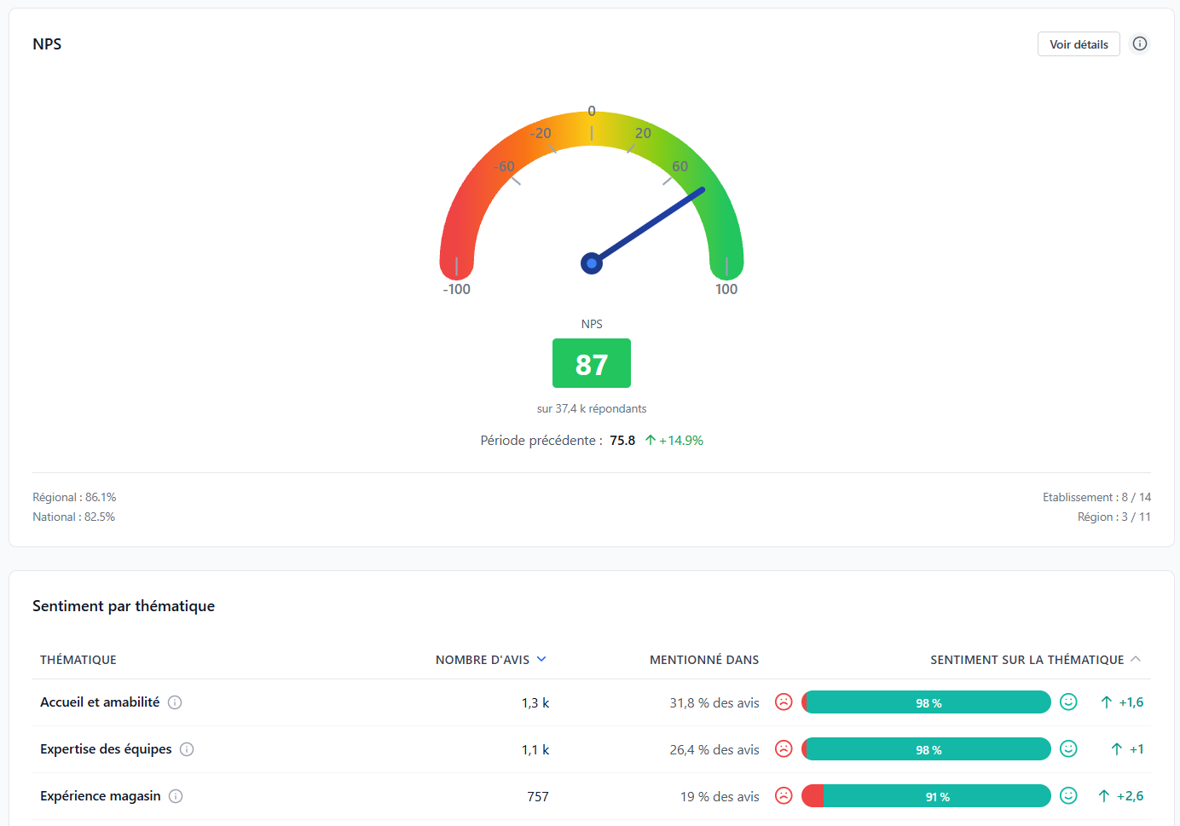Click the 98 % sentiment bar for Accueil

(928, 702)
